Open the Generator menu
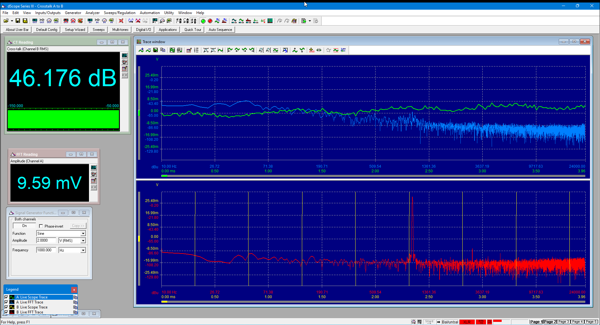 click(x=73, y=13)
